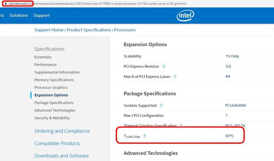Open help for Sockets Supported
Screen dimensions: 274x161
tap(161, 106)
